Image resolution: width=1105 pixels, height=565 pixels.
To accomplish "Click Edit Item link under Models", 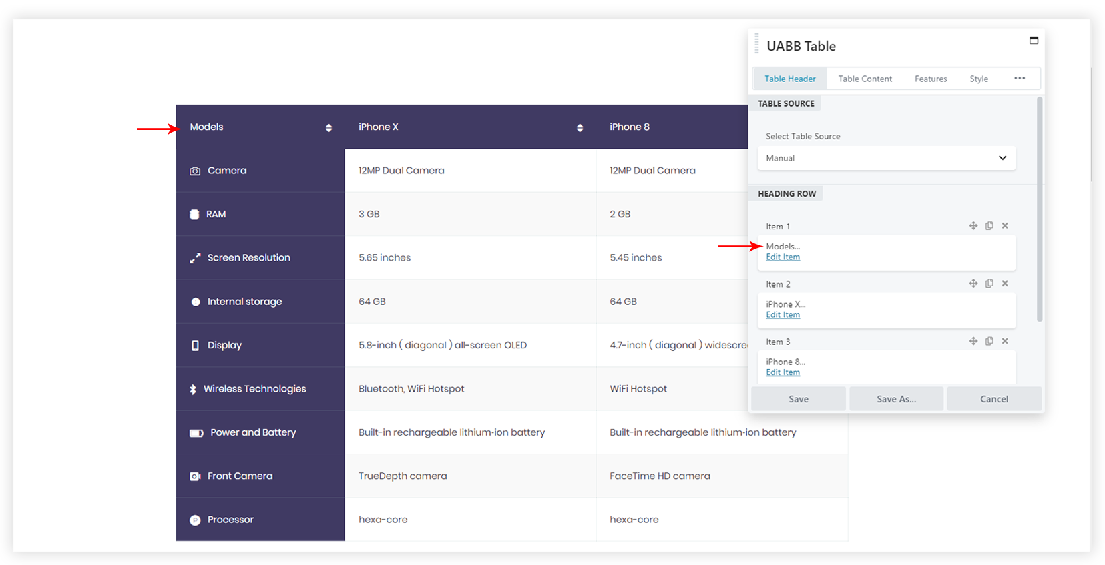I will [x=783, y=257].
